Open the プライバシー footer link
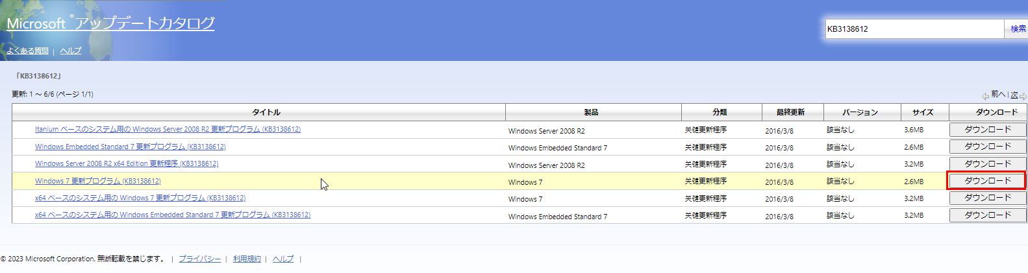 click(x=200, y=259)
